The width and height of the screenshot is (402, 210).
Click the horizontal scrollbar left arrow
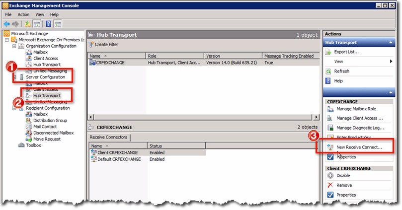pos(91,117)
